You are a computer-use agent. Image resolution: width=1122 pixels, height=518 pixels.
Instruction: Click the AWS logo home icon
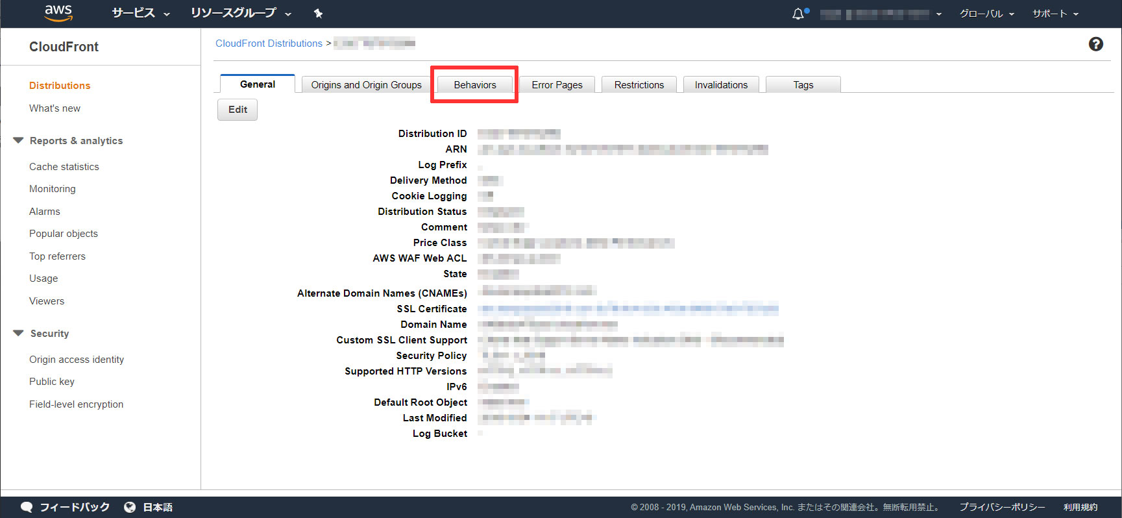tap(58, 13)
